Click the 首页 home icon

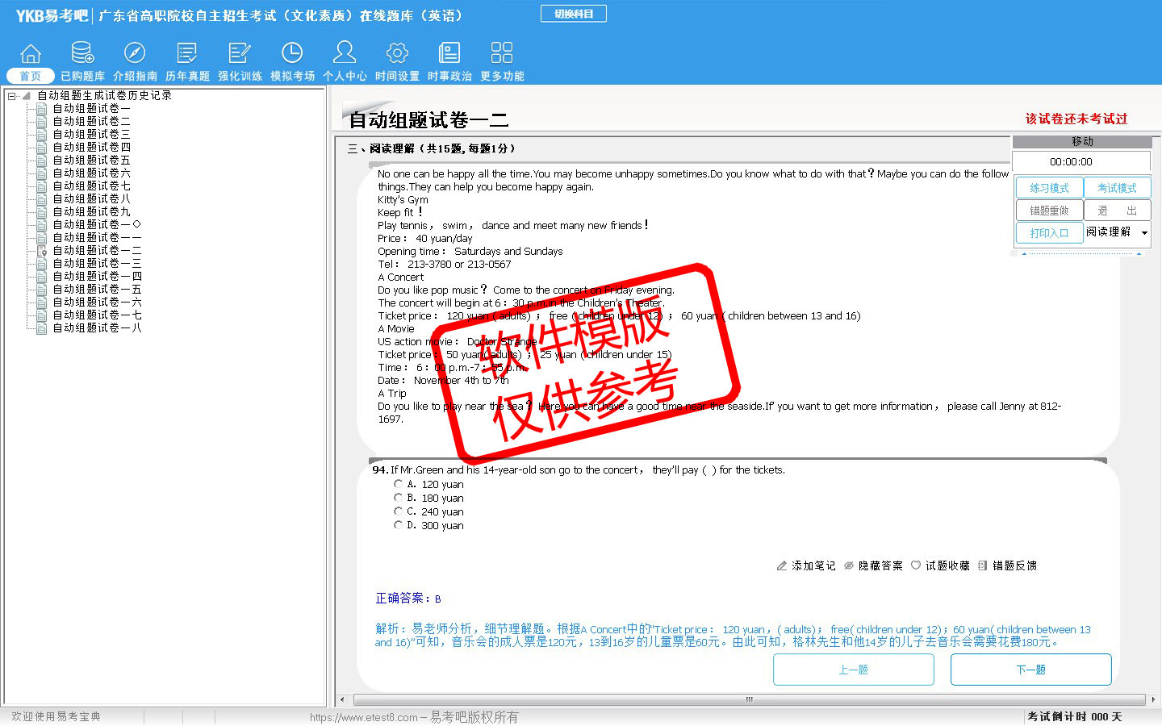click(31, 54)
